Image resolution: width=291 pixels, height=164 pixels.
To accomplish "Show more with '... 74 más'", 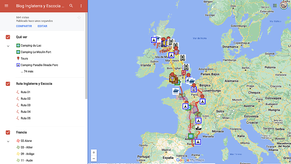I will (x=27, y=71).
